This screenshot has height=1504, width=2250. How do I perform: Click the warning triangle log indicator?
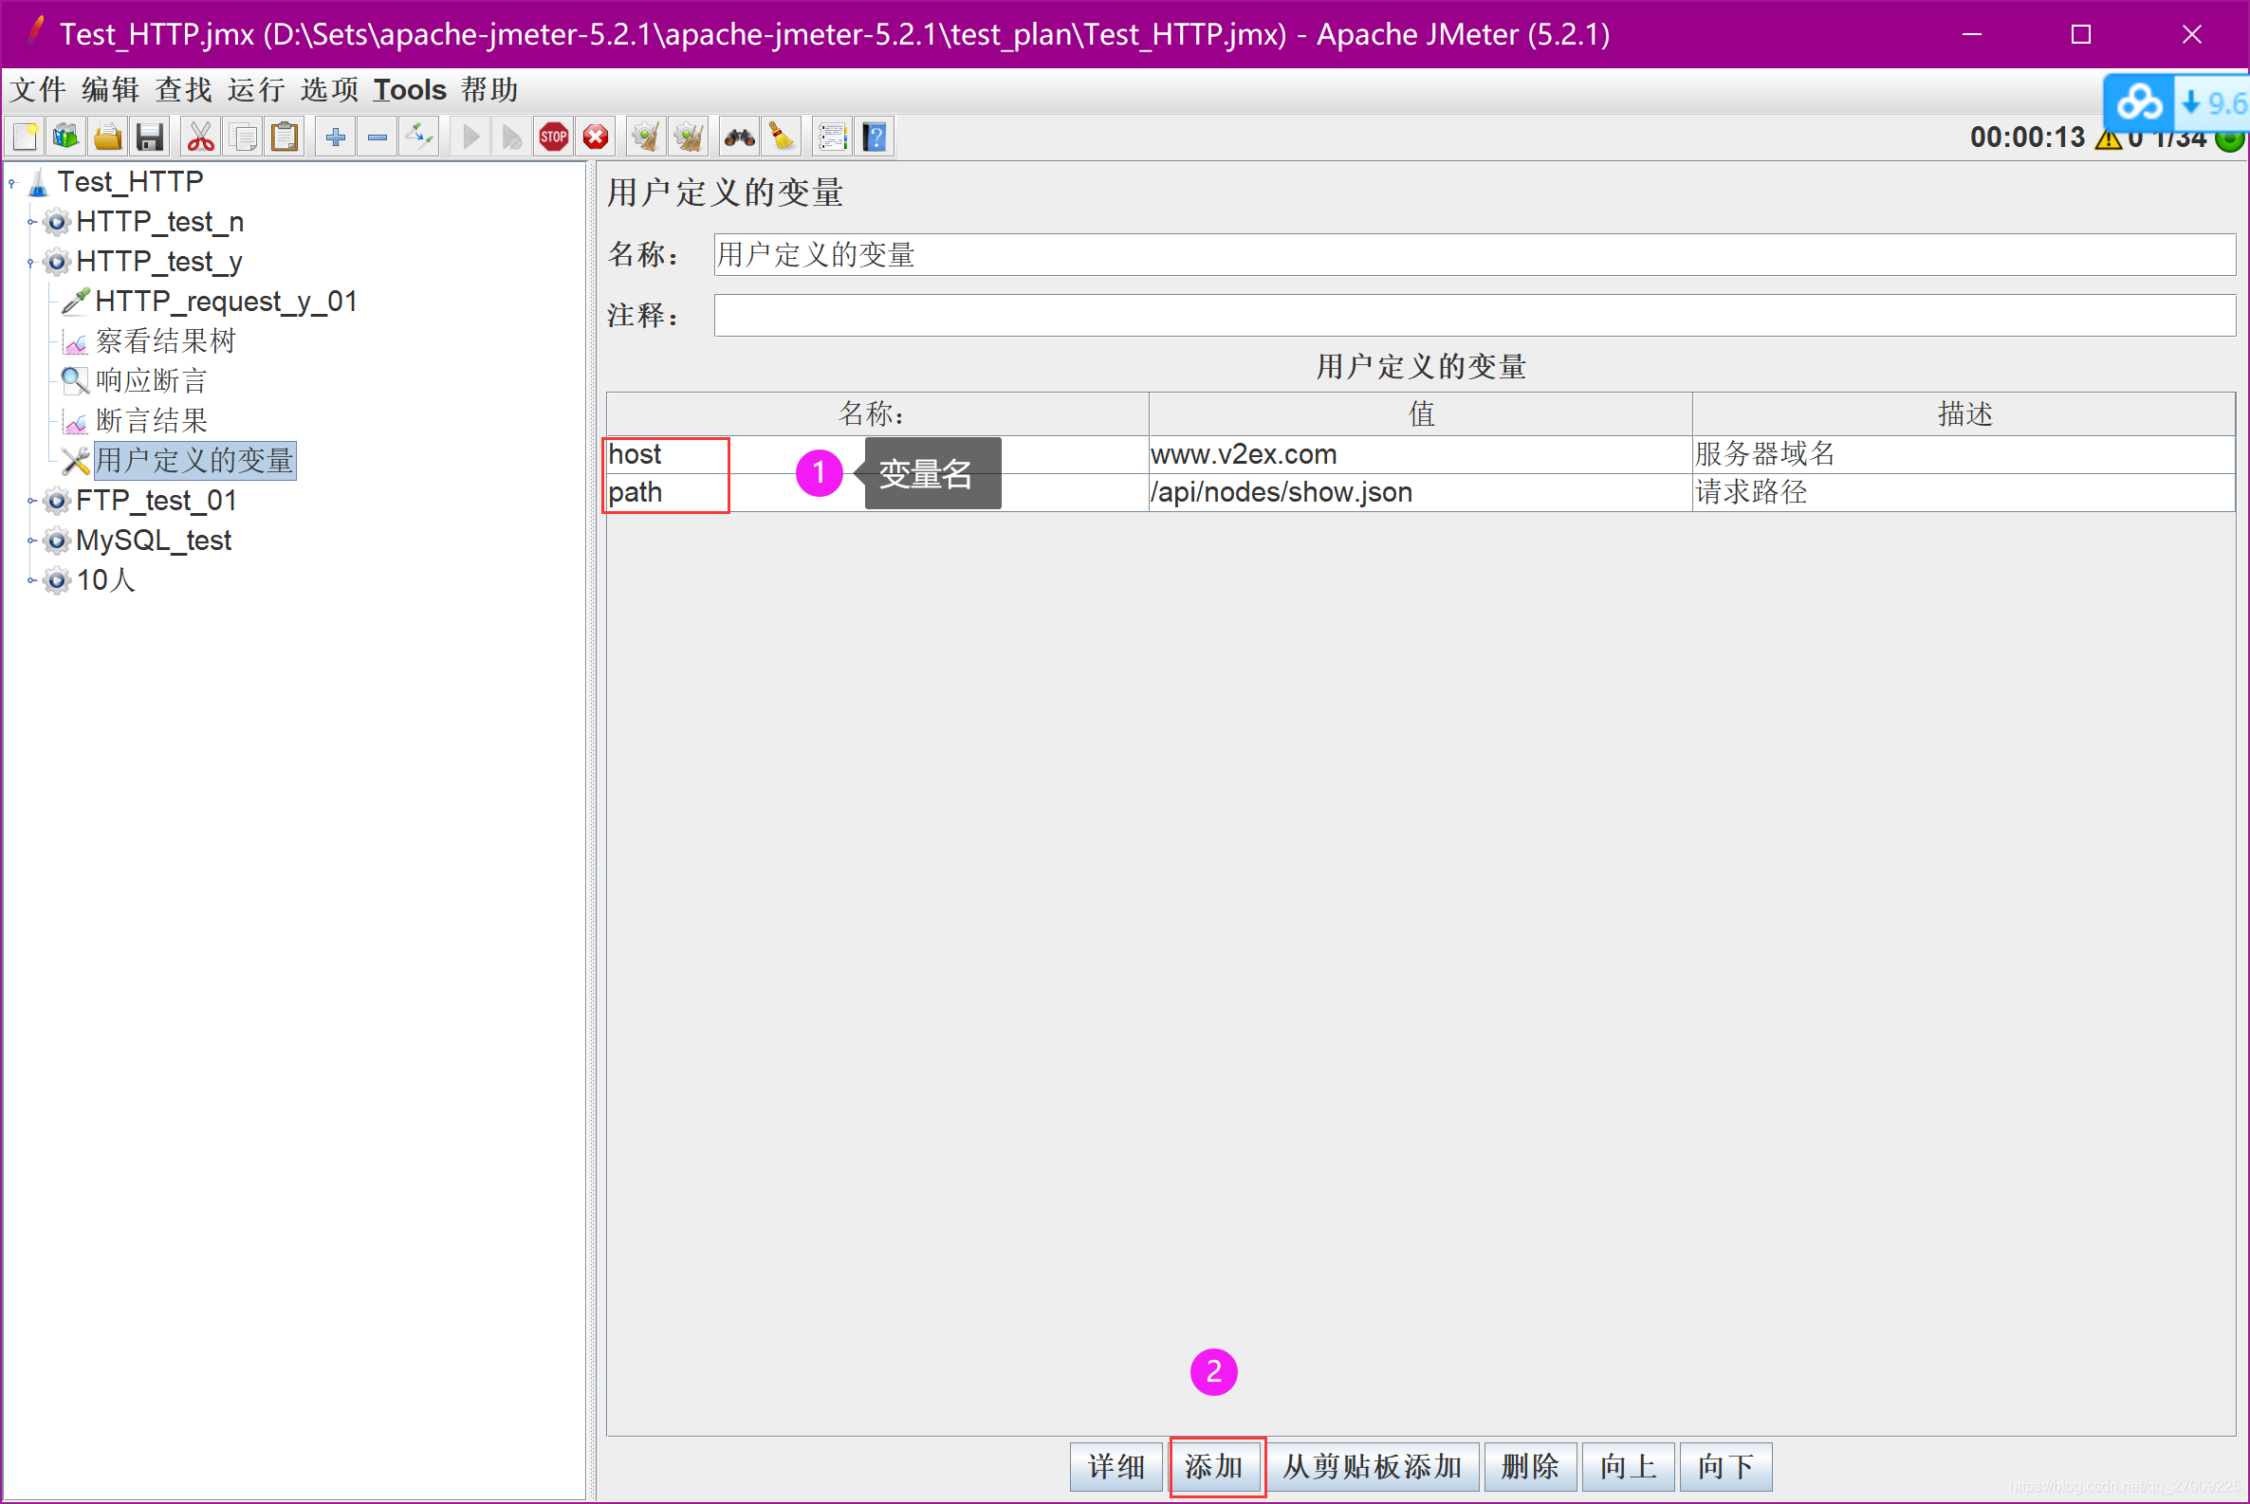[2108, 139]
